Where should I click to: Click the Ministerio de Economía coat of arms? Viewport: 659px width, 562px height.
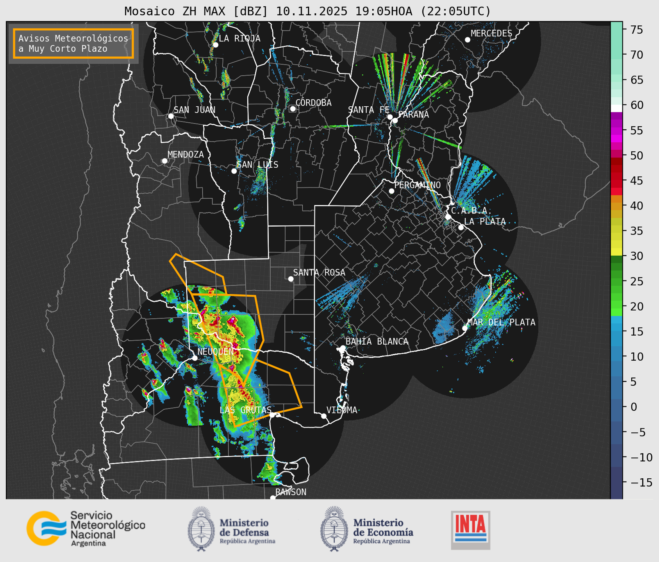coord(334,529)
